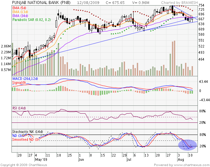Image resolution: width=210 pixels, height=167 pixels.
Task: Click the Stochastic %K (14d) label
Action: (28, 132)
